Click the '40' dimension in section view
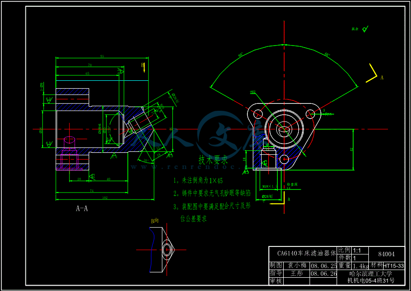The width and height of the screenshot is (411, 291). coord(108,179)
